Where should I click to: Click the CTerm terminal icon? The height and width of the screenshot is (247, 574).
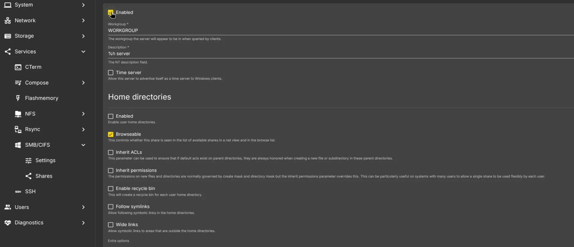[18, 67]
